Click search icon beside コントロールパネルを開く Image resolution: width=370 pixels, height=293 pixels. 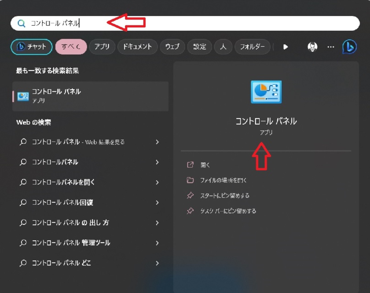click(23, 182)
